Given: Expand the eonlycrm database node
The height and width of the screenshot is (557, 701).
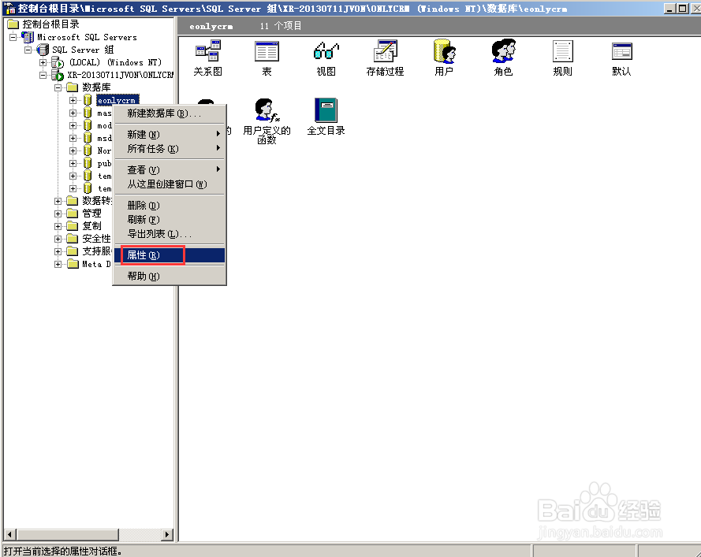Looking at the screenshot, I should (73, 100).
